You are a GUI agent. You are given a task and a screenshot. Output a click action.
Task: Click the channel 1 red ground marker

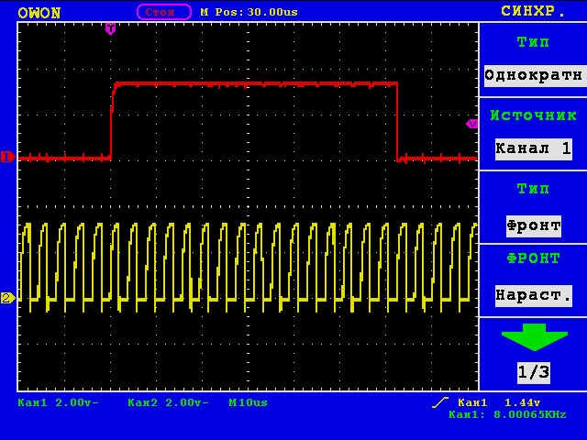click(7, 157)
